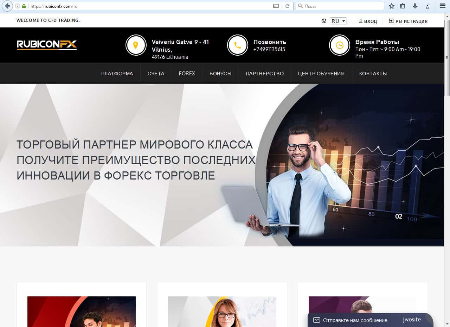Image resolution: width=450 pixels, height=327 pixels.
Task: Click the RubiconFX logo
Action: 47,45
